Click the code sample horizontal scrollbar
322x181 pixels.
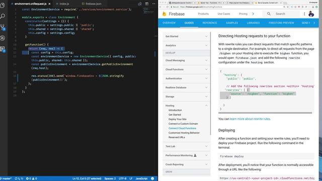pos(265,113)
